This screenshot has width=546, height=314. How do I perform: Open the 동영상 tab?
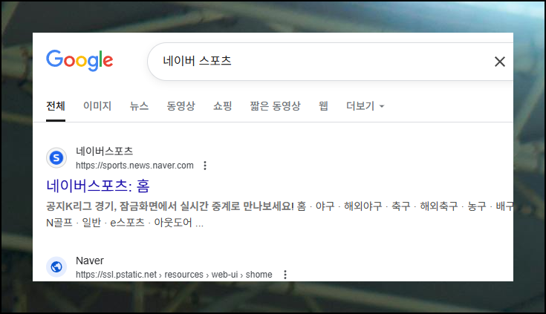pos(181,106)
